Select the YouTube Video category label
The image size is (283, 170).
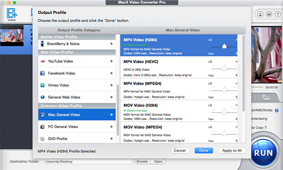pyautogui.click(x=61, y=61)
